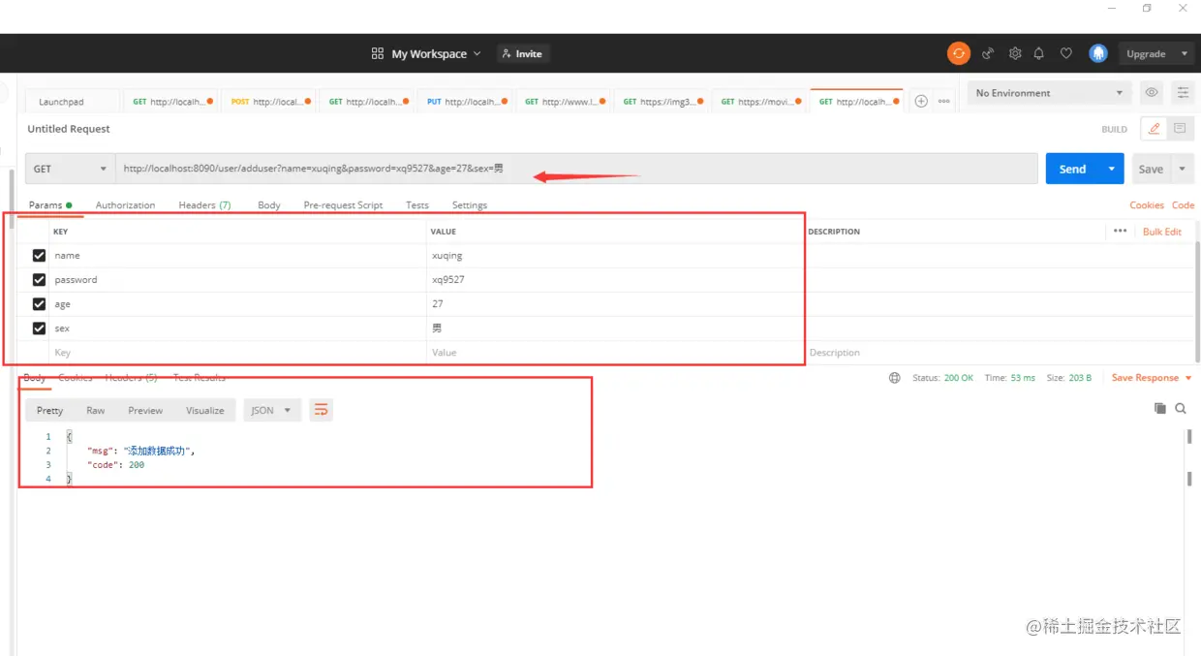Switch to the request Headers (7) tab
Viewport: 1201px width, 656px height.
click(x=204, y=205)
